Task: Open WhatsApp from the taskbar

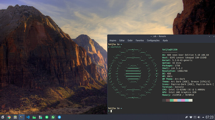Action: [53, 117]
